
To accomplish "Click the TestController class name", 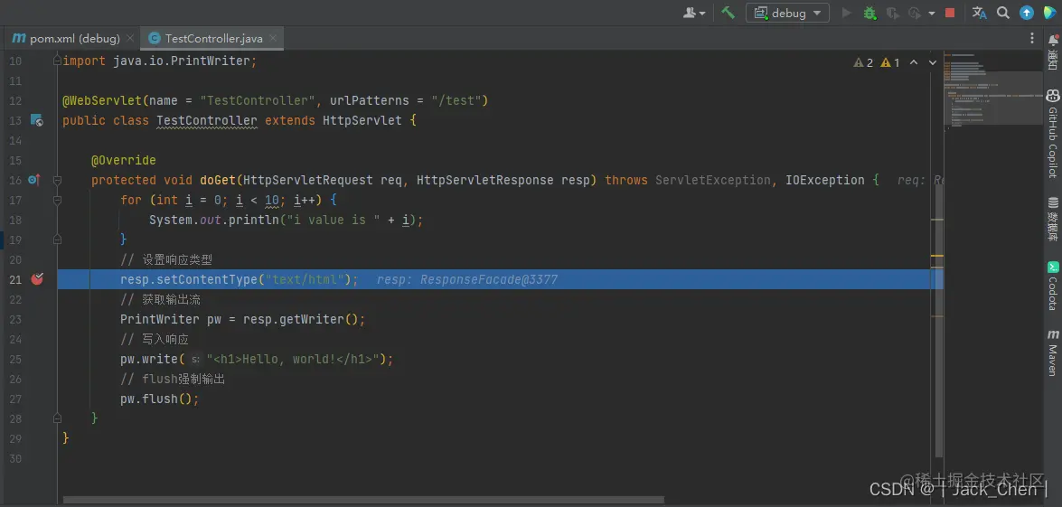I will [x=207, y=120].
